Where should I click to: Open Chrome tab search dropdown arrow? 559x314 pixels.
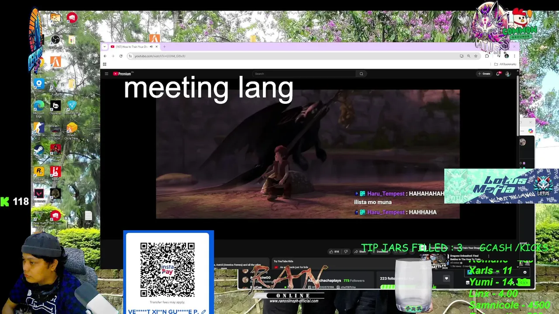tap(105, 47)
